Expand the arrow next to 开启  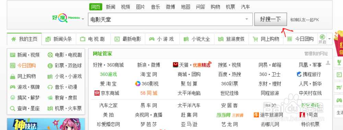pyautogui.click(x=329, y=39)
